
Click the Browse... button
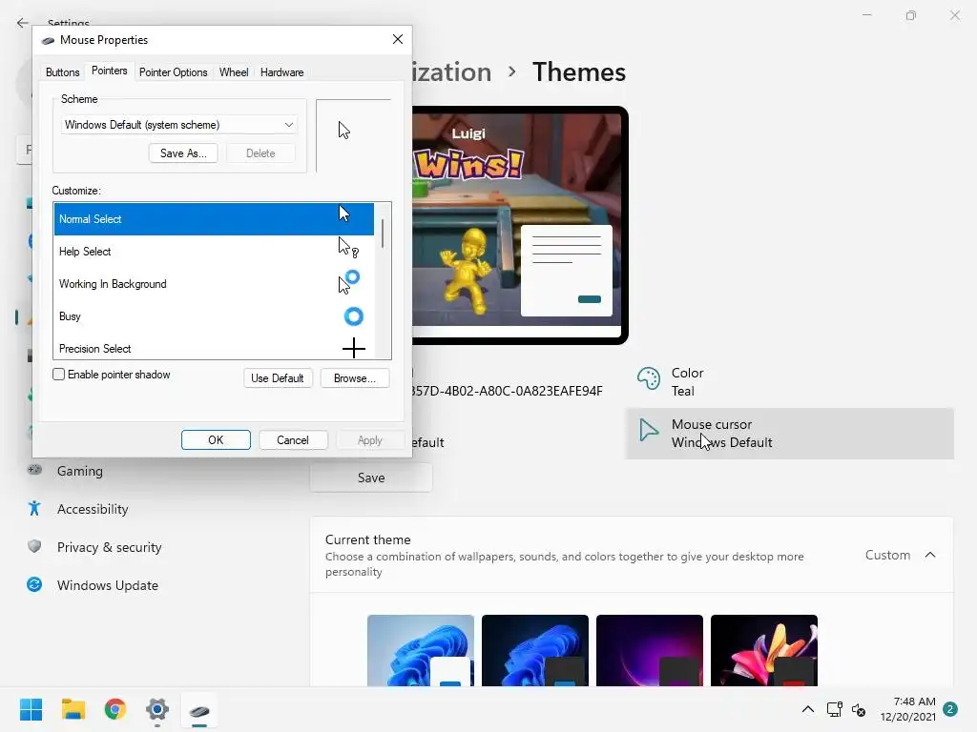pyautogui.click(x=355, y=377)
